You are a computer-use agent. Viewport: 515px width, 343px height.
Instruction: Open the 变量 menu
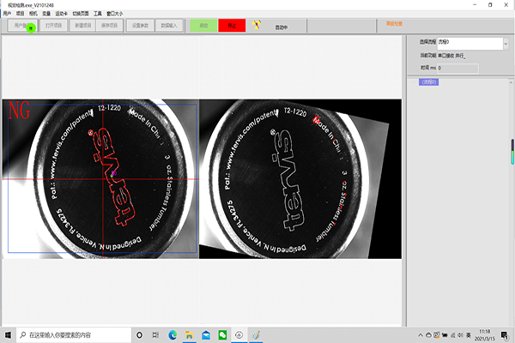[46, 14]
